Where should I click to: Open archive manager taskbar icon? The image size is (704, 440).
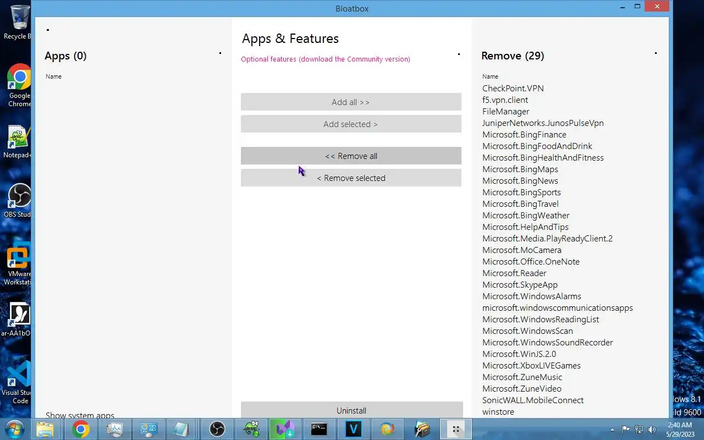[421, 428]
